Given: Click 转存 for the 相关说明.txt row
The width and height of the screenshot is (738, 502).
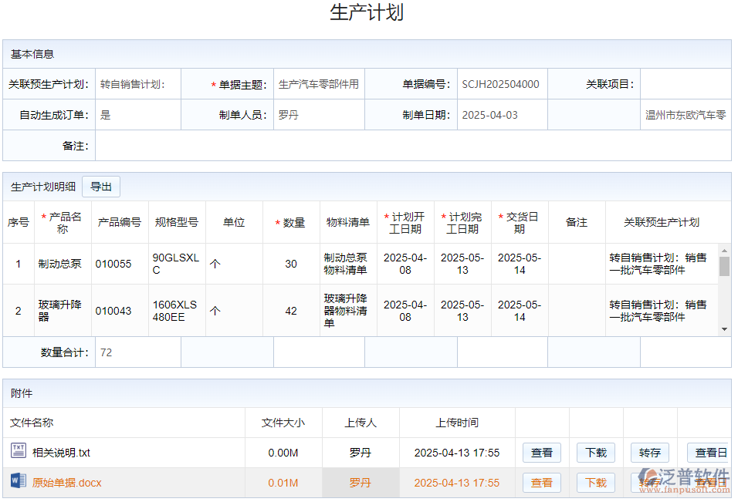Looking at the screenshot, I should click(649, 453).
